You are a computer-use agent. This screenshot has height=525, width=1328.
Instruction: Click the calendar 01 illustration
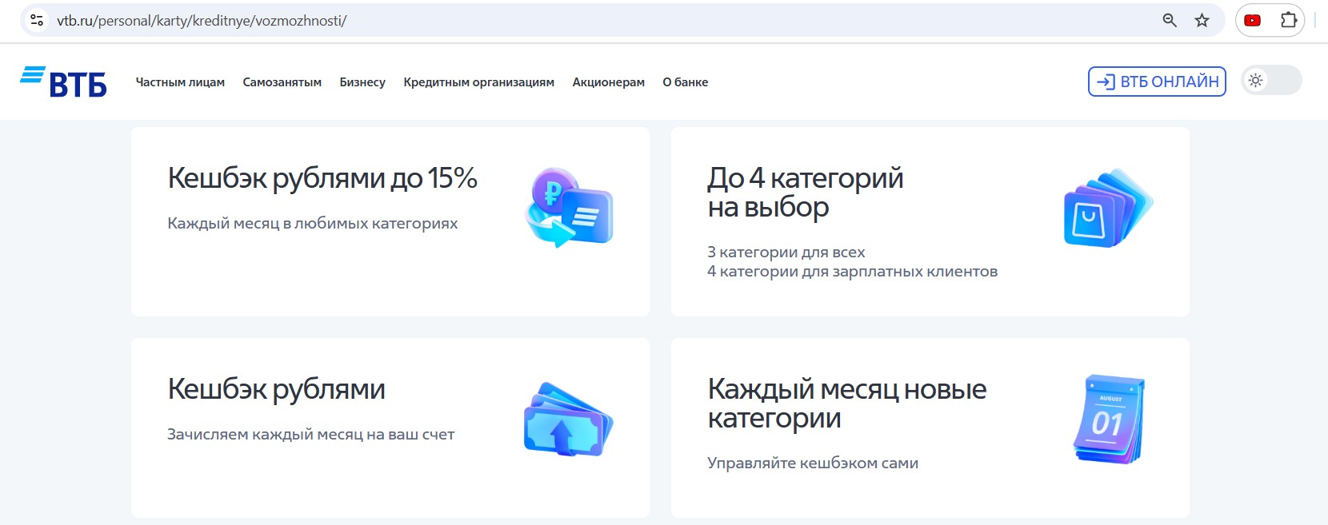point(1109,419)
